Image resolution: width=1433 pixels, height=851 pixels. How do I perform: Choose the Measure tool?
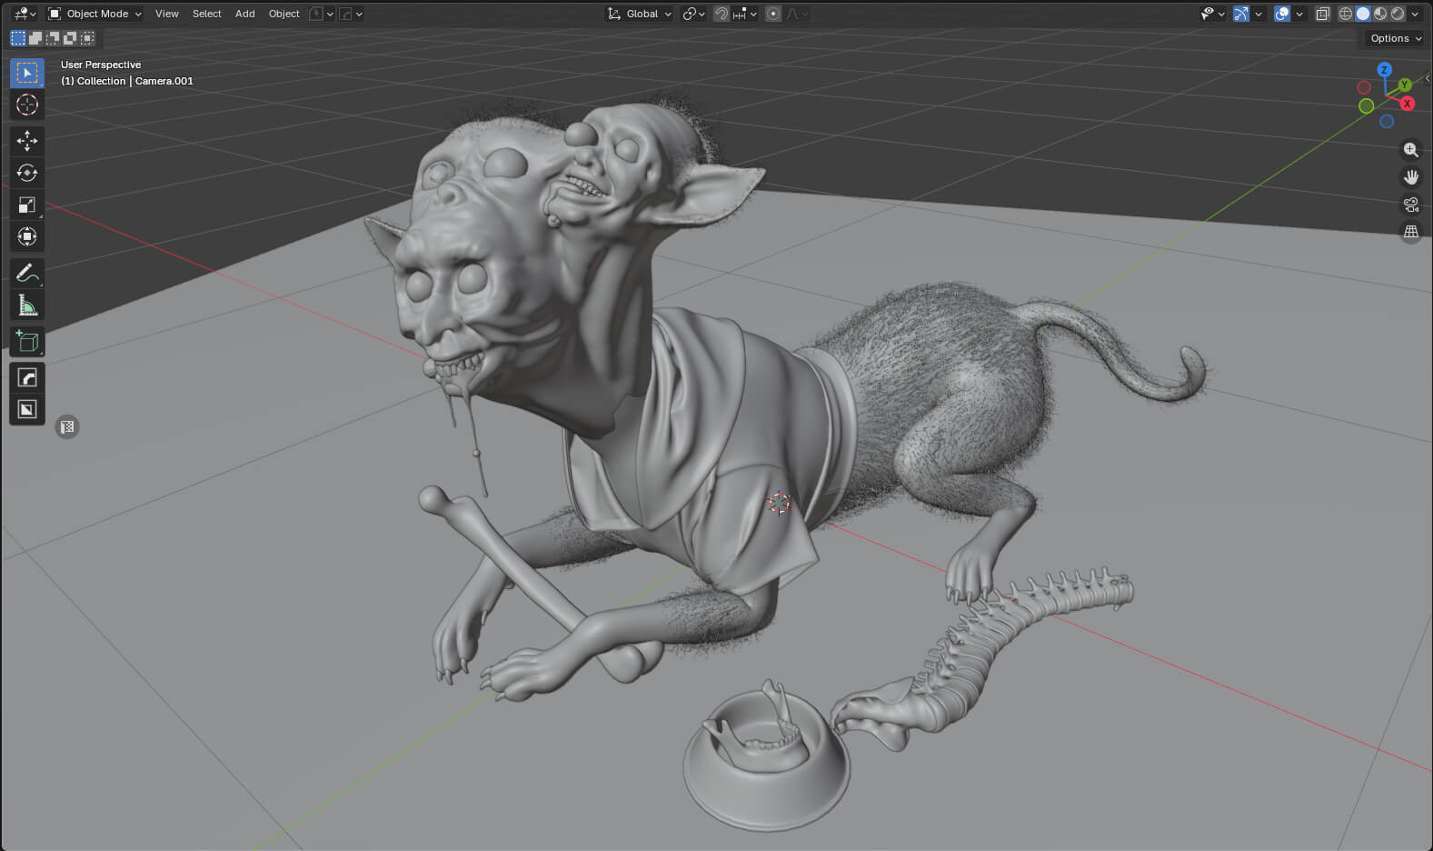click(27, 305)
